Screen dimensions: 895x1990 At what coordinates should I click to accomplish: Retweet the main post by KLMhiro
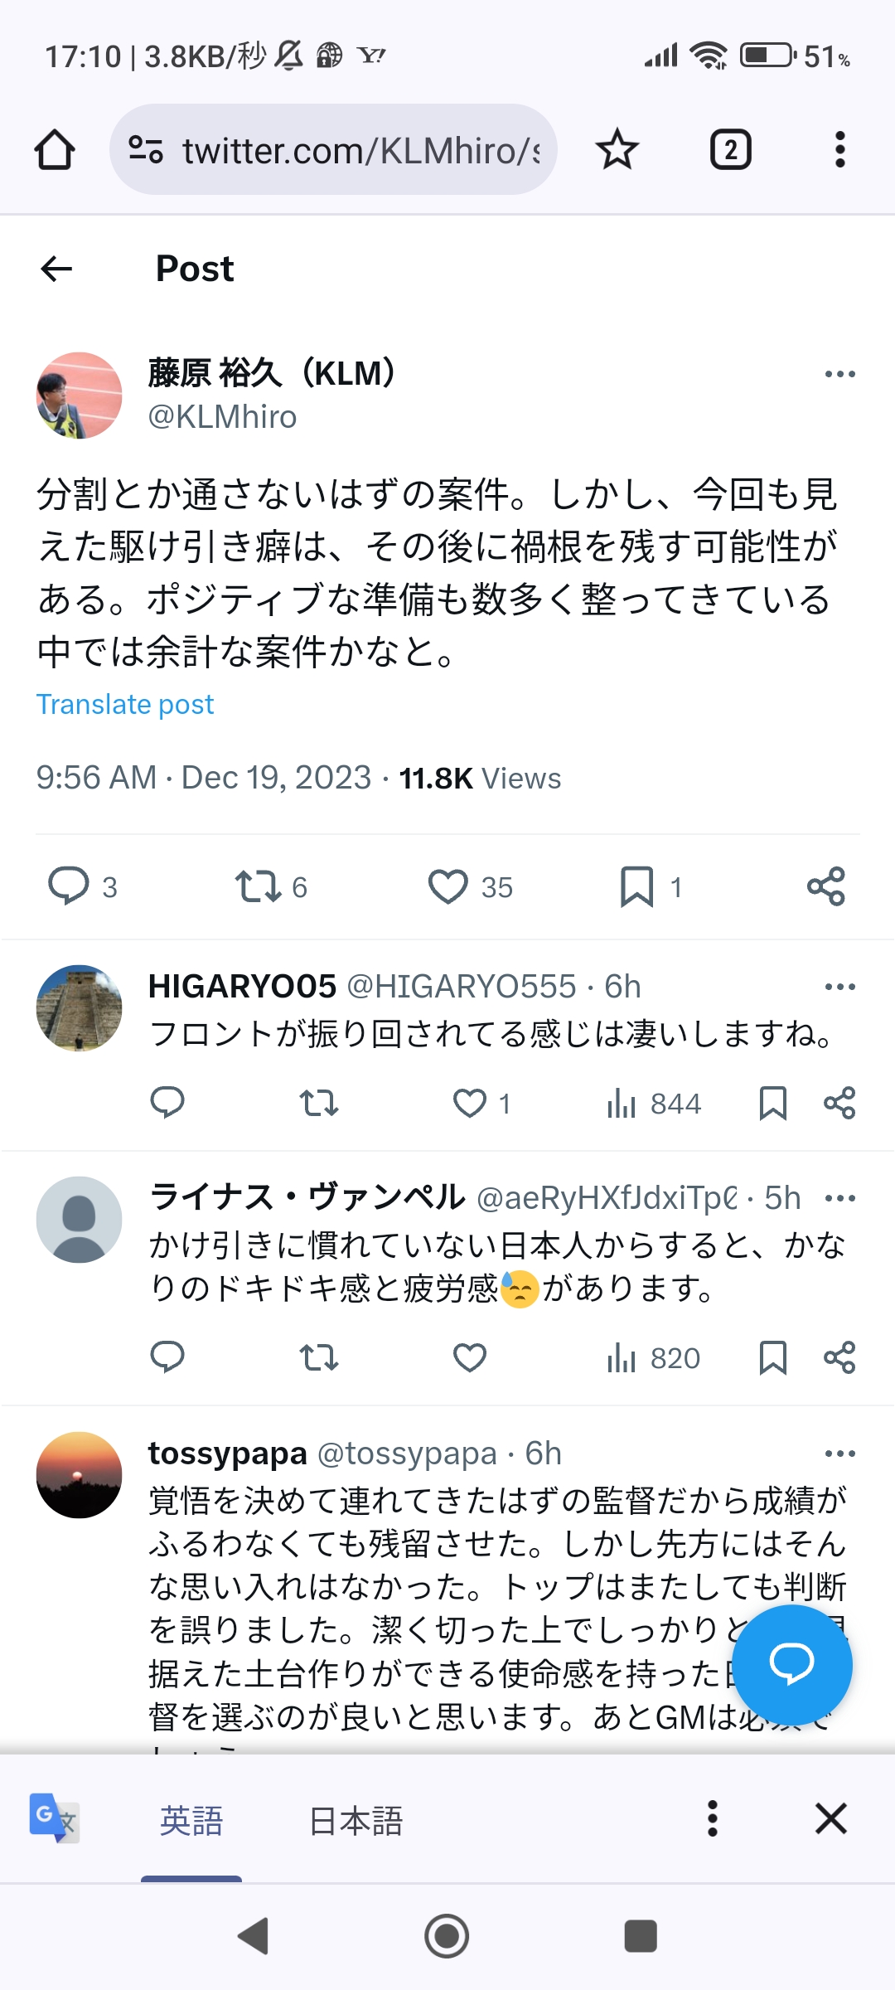(x=258, y=886)
